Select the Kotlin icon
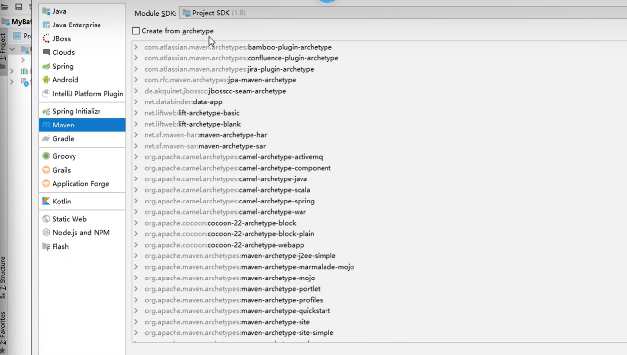The height and width of the screenshot is (355, 627). (x=46, y=202)
